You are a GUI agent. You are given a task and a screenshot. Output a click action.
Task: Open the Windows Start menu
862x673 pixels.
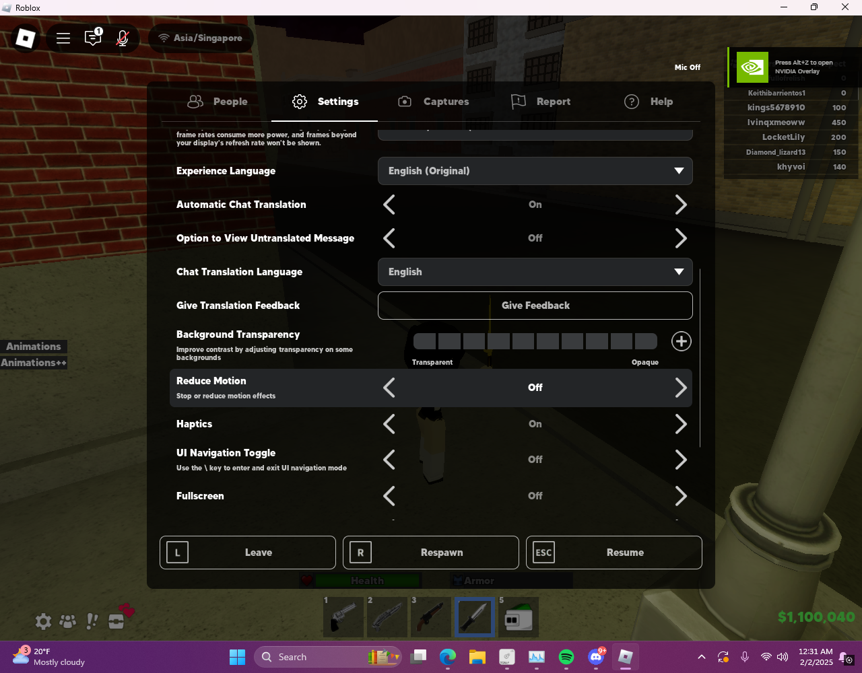coord(237,657)
